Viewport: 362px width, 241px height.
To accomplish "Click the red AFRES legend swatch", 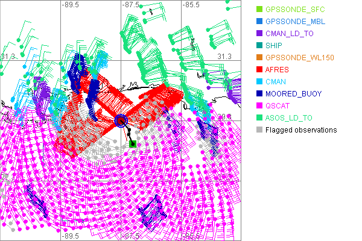I will click(259, 70).
